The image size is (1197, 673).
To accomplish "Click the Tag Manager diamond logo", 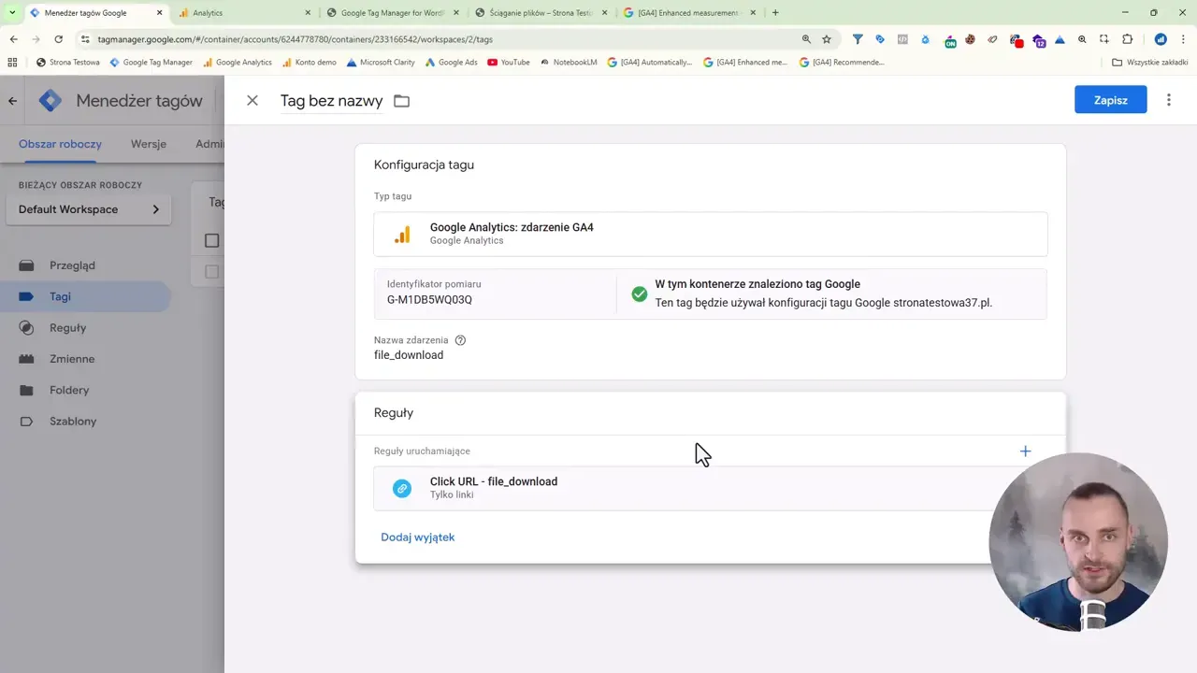I will click(50, 101).
